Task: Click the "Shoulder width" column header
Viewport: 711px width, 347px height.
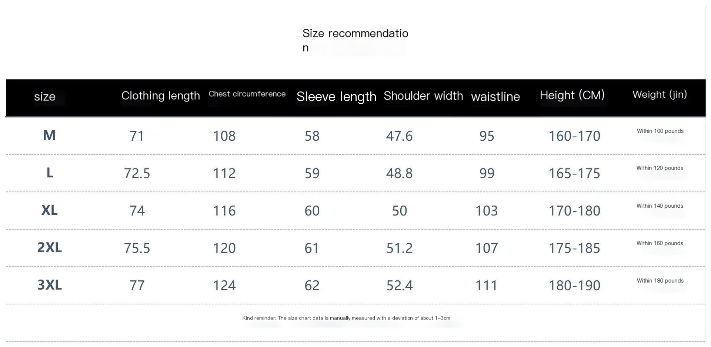Action: 423,96
